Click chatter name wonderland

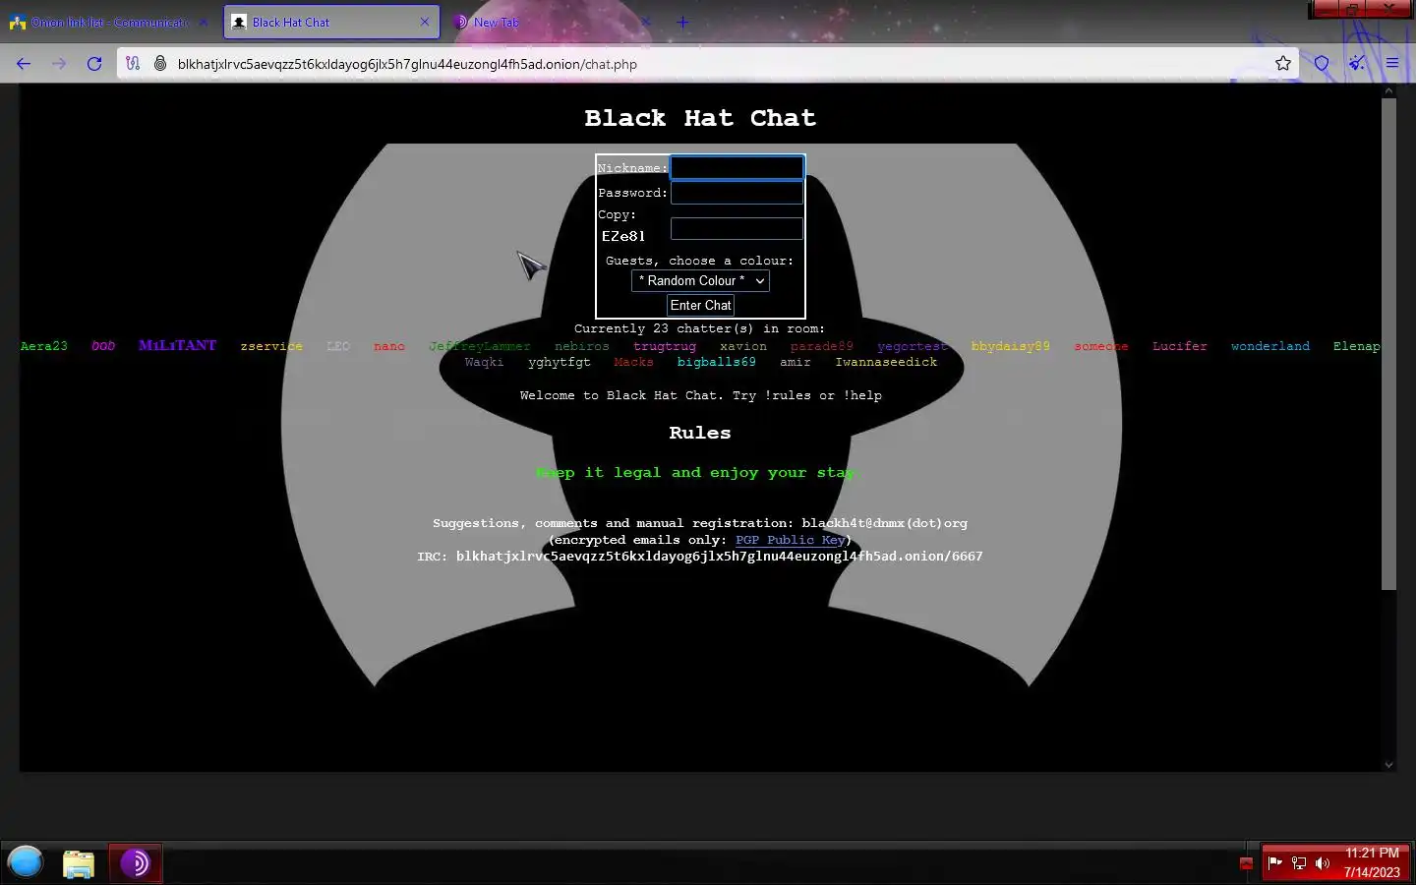click(1270, 346)
